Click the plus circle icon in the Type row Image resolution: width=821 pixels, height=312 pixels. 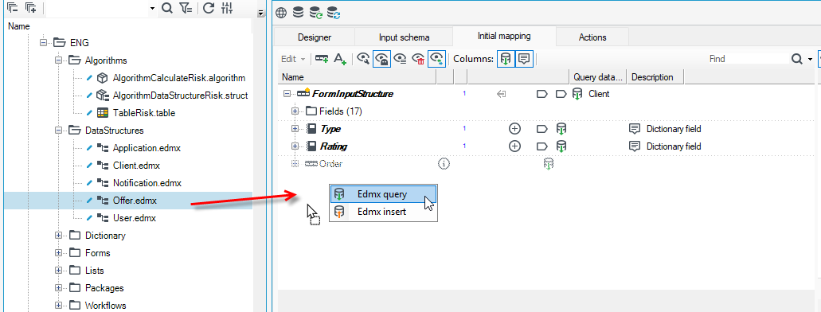coord(514,129)
